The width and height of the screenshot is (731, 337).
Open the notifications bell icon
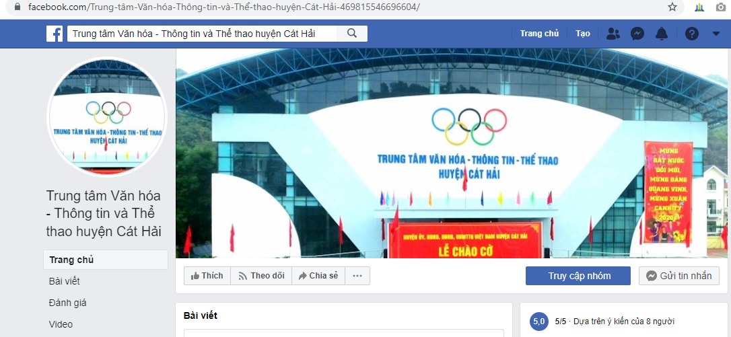[662, 34]
